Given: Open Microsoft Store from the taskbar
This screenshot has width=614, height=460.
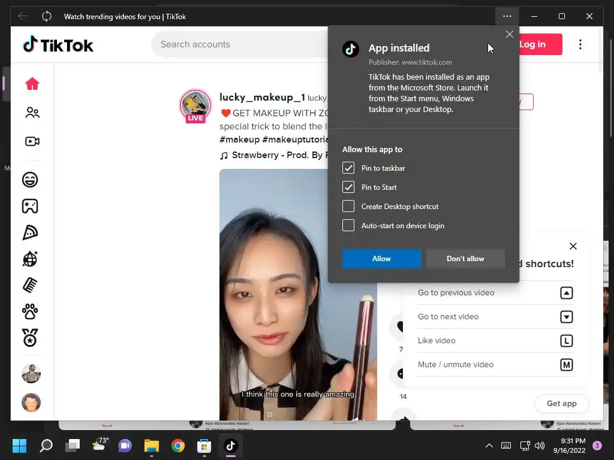Looking at the screenshot, I should [204, 445].
